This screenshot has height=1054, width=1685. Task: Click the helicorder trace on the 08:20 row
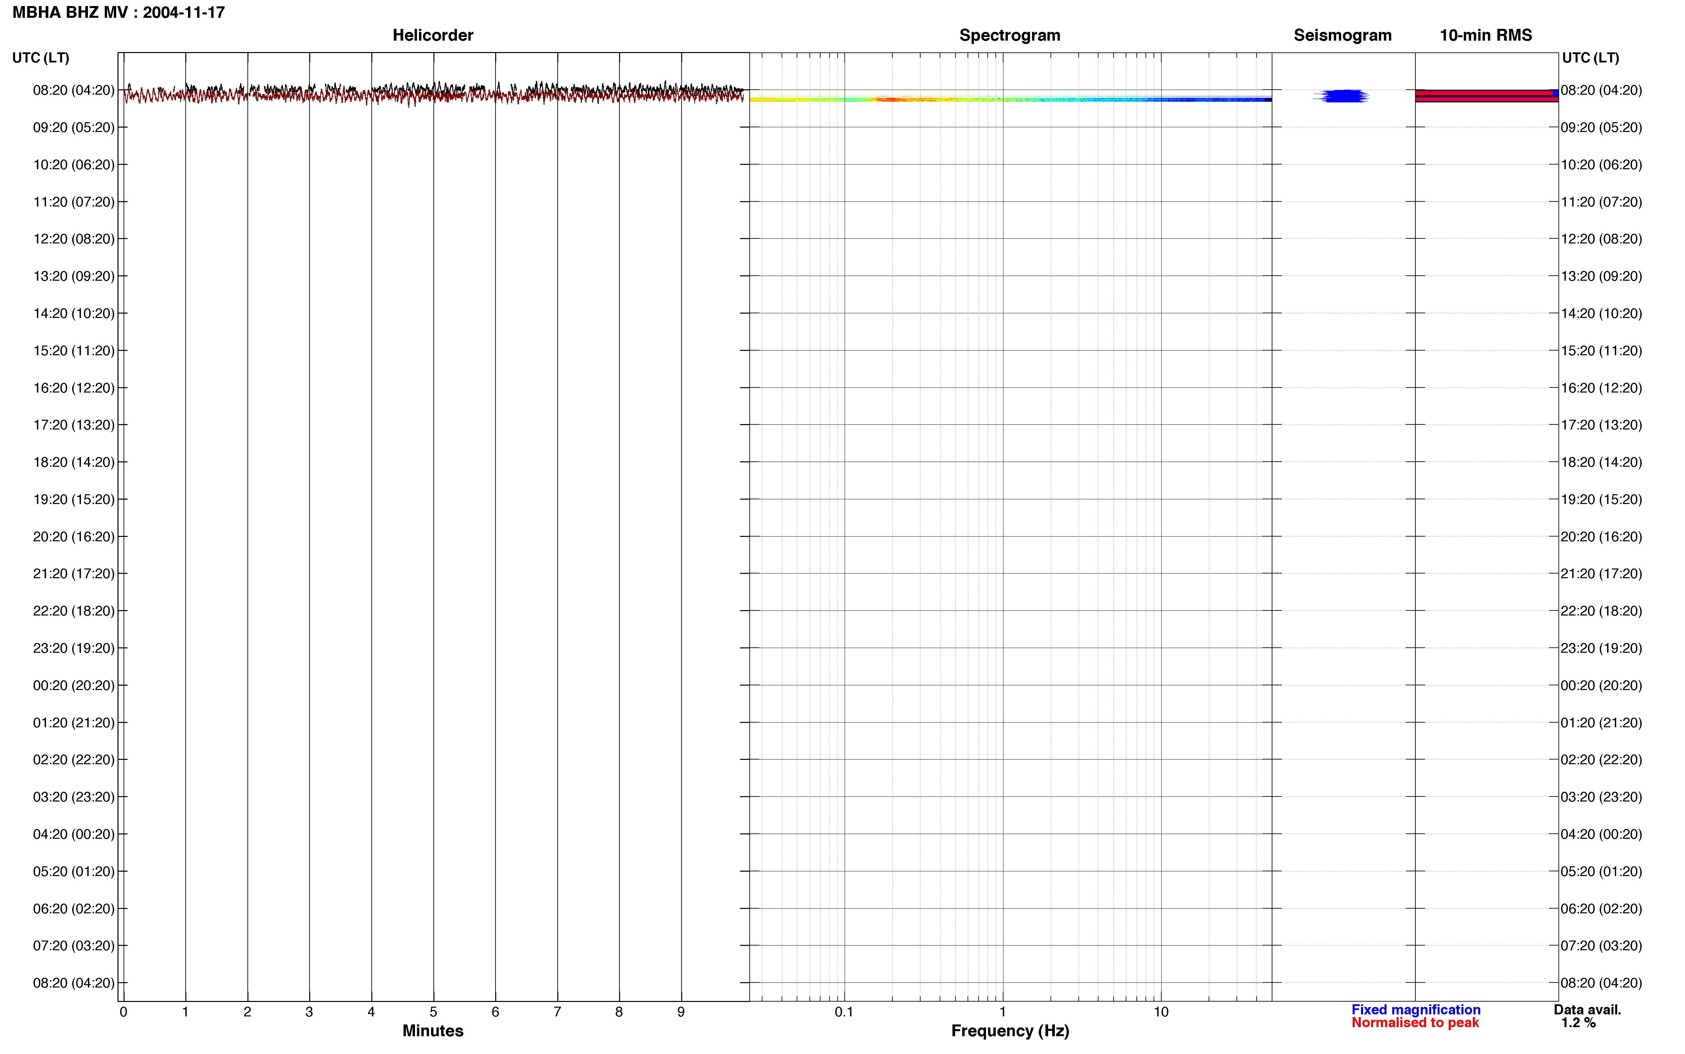[x=433, y=93]
